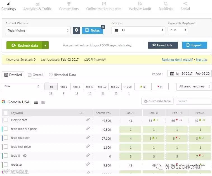212x176 pixels.
Task: Expand Recheck data dropdown arrow
Action: (x=45, y=45)
